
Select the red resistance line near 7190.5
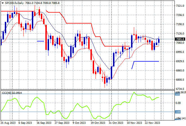79,23
